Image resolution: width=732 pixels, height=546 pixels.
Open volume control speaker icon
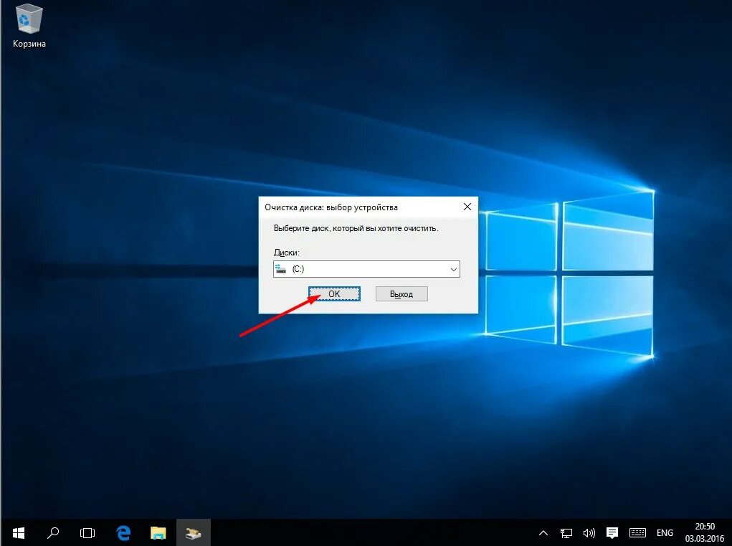tap(589, 533)
